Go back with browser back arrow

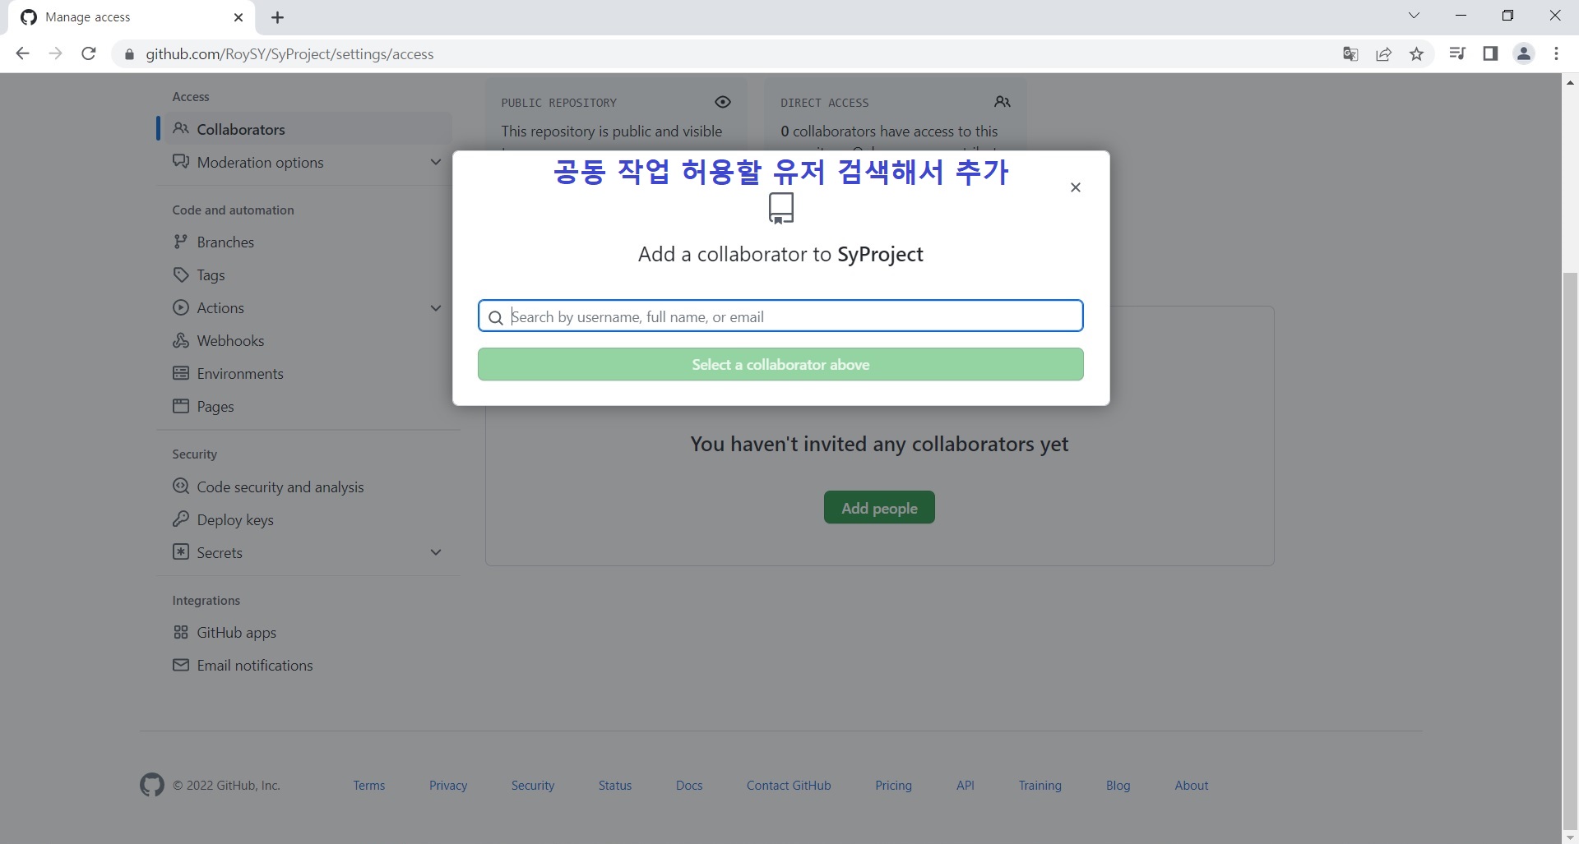point(22,53)
